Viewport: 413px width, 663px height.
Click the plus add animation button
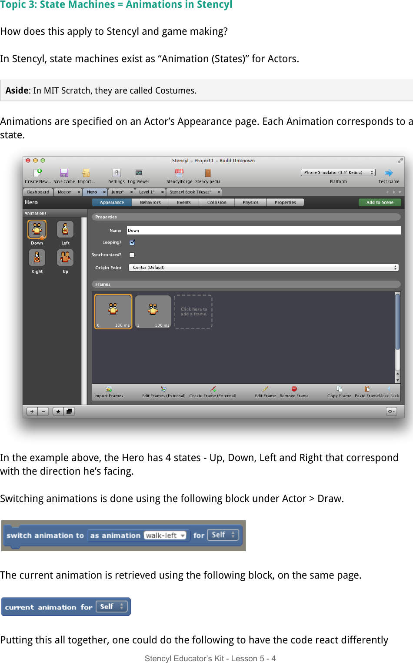pyautogui.click(x=32, y=412)
